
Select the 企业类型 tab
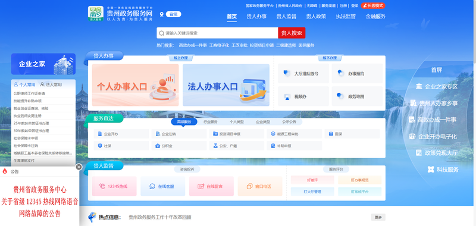point(263,122)
